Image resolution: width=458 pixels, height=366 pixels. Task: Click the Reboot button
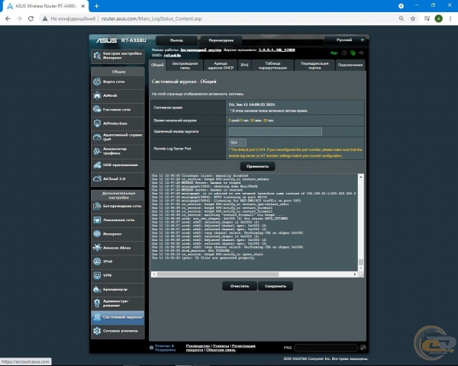coord(221,40)
